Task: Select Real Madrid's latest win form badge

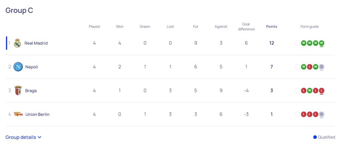Action: [x=322, y=43]
